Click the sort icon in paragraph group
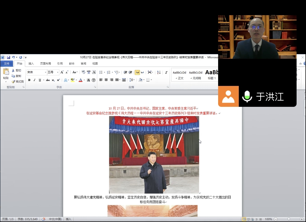Screen dimensions: 306x222 (x=159, y=72)
